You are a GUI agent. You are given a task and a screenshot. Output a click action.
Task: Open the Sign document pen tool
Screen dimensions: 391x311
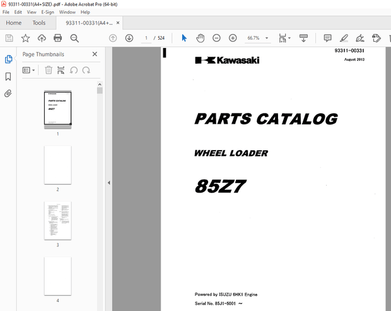360,38
